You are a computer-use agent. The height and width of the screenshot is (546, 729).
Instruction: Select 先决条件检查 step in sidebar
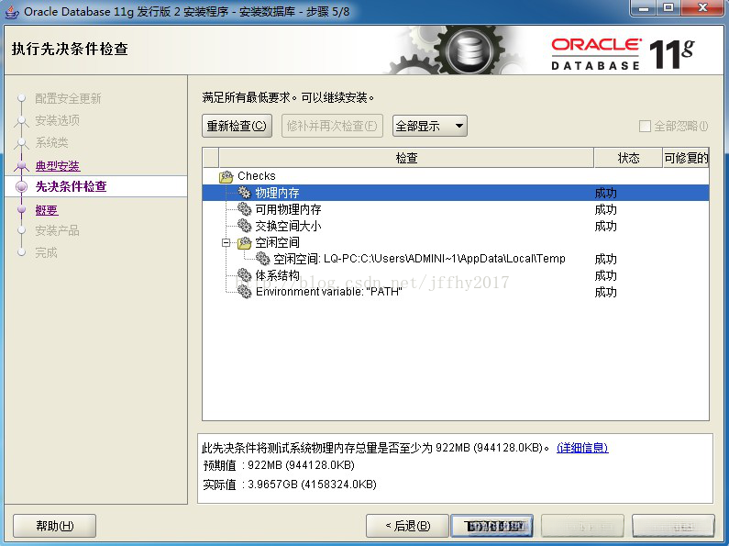pos(72,186)
